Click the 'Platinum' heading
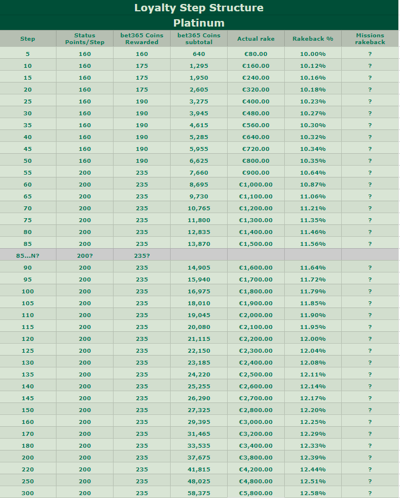400x498 pixels. click(199, 23)
